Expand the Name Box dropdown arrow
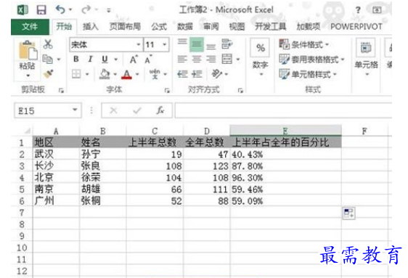Viewport: 408px width, 278px height. (x=75, y=110)
